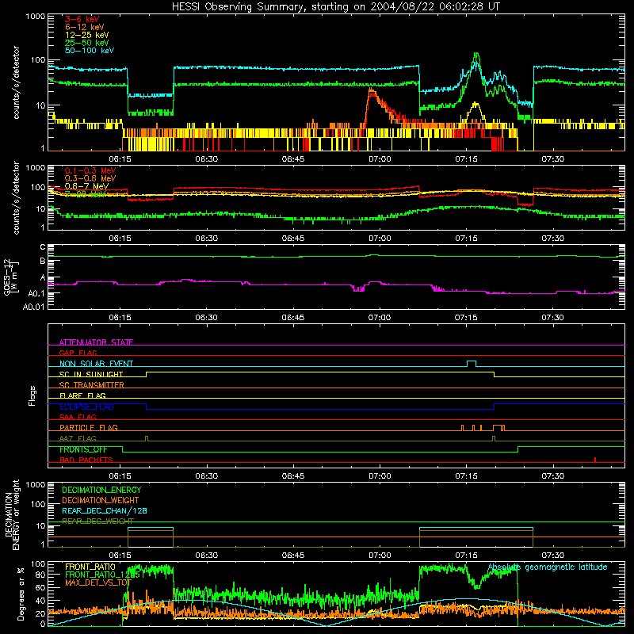Click the green 25-50 keV legend entry
Viewport: 634px width, 634px height.
pyautogui.click(x=87, y=43)
